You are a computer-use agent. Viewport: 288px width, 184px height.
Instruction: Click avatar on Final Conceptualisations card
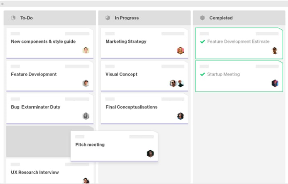[181, 116]
